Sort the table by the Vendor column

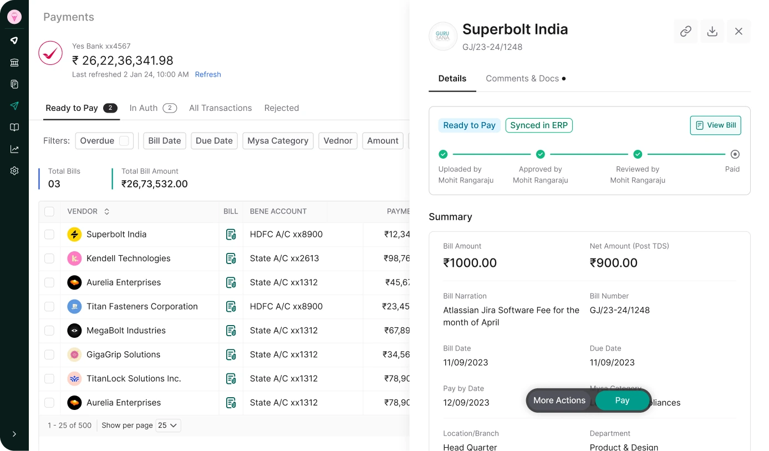click(x=107, y=211)
